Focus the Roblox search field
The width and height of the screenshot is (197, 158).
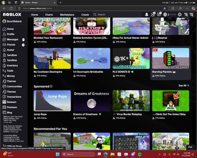pos(117,15)
